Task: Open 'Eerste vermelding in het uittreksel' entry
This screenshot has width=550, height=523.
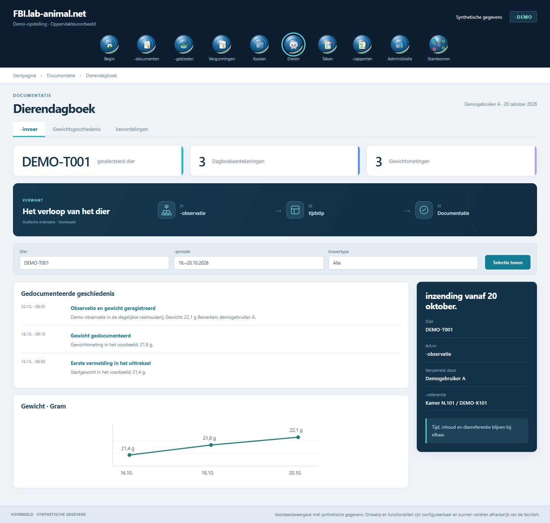Action: click(x=111, y=363)
